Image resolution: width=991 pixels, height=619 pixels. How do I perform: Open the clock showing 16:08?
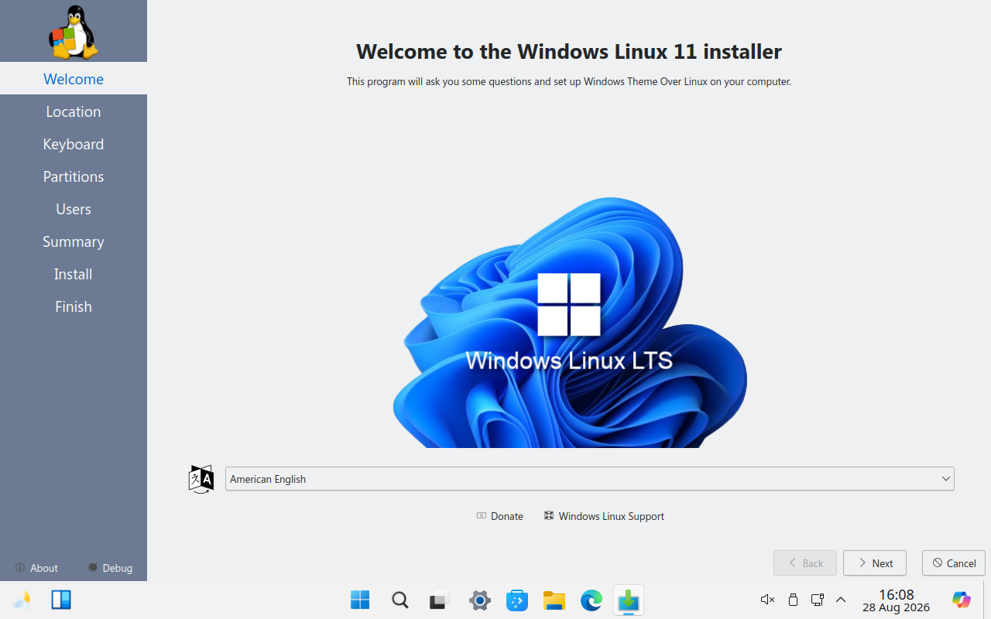click(897, 600)
